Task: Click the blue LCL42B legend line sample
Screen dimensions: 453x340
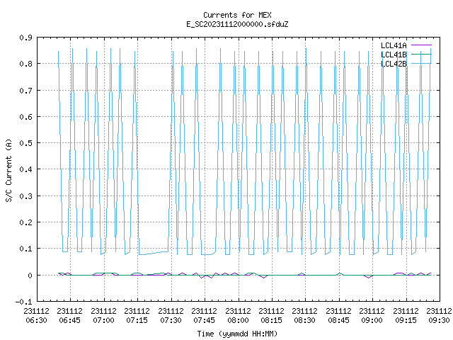Action: click(421, 64)
